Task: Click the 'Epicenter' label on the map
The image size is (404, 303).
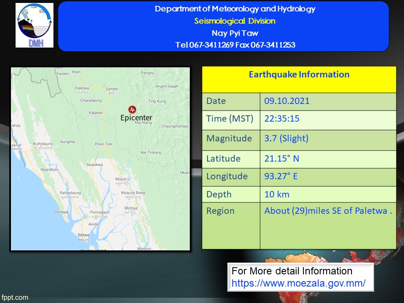Action: coord(136,118)
